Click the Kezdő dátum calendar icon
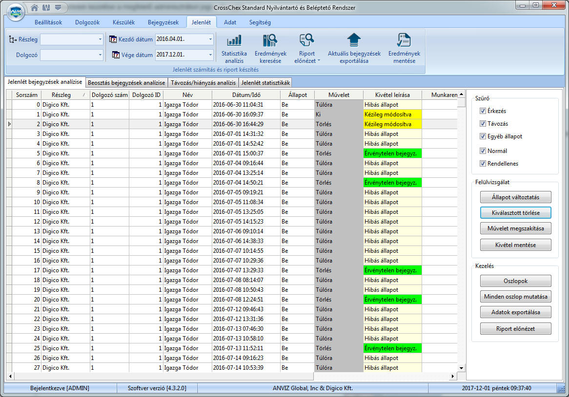569x397 pixels. coord(113,39)
